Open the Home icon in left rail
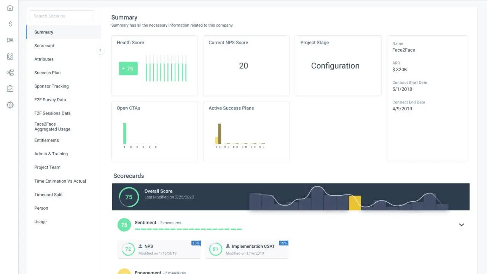This screenshot has width=487, height=274. click(x=10, y=8)
